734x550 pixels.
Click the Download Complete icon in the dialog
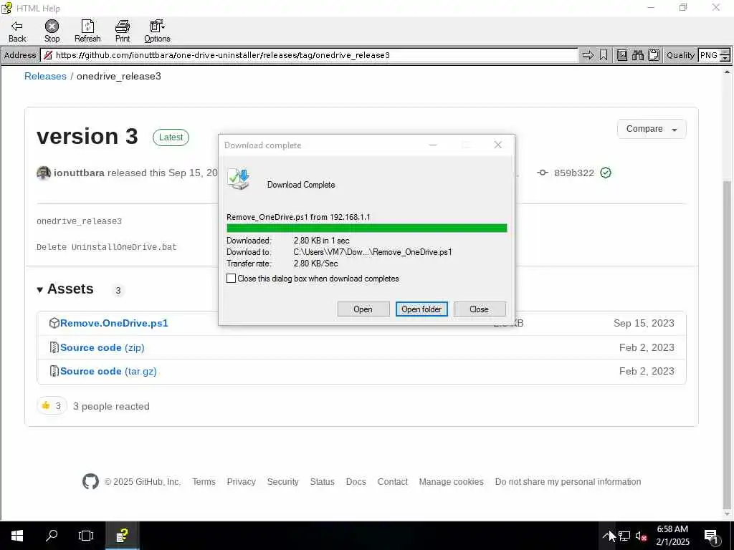239,180
